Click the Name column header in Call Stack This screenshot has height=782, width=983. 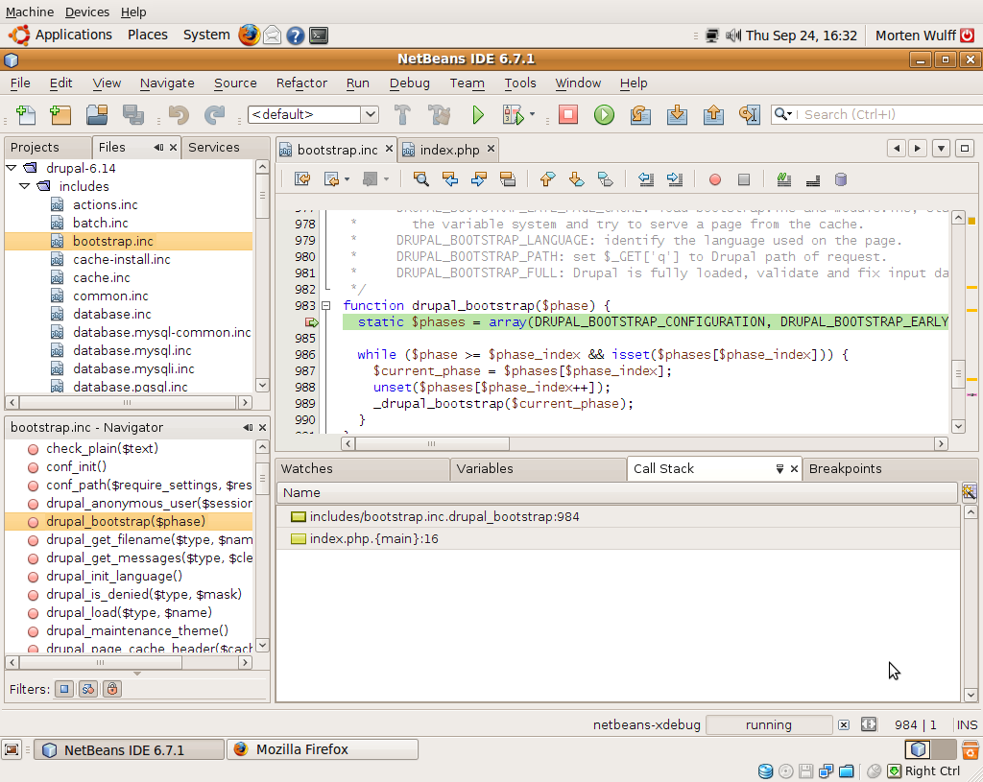point(617,493)
